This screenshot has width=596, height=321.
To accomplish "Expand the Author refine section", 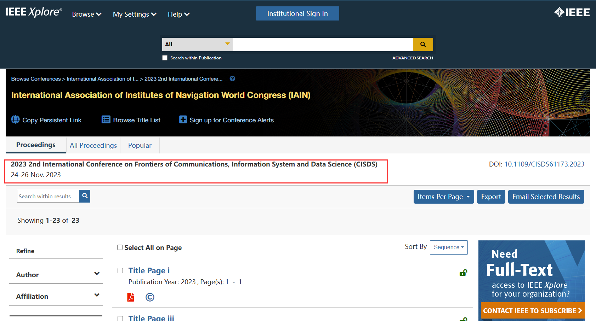I will pos(56,274).
